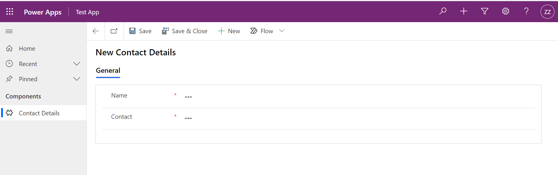Click the search magnifier icon
The image size is (558, 175).
(443, 11)
